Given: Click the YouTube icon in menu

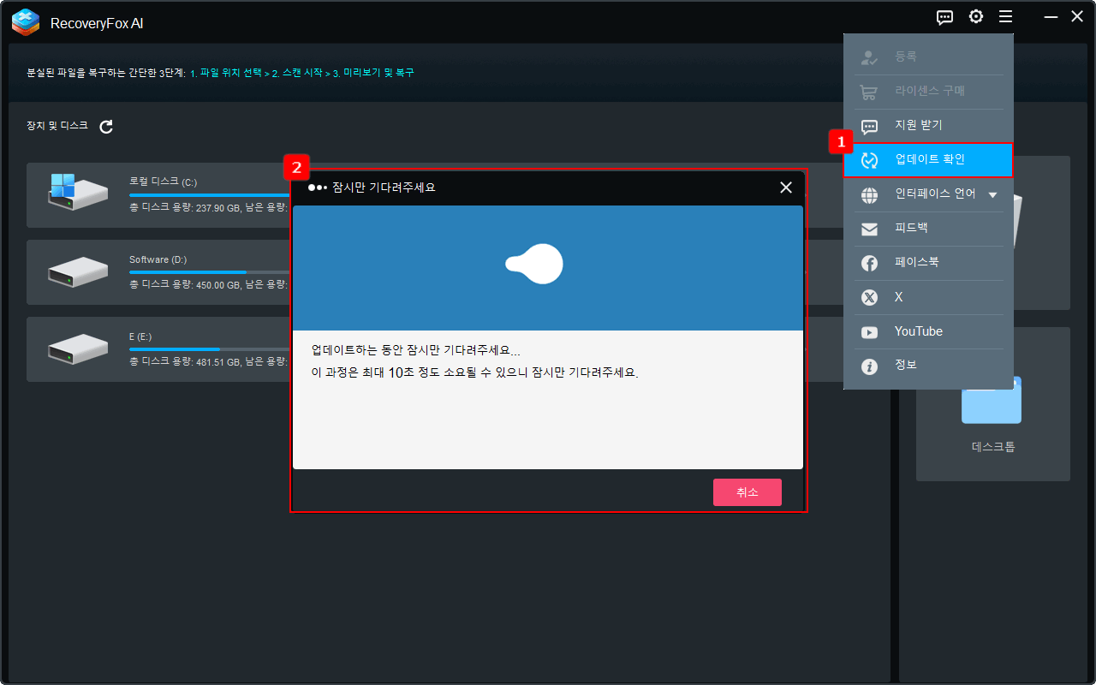Looking at the screenshot, I should [869, 332].
